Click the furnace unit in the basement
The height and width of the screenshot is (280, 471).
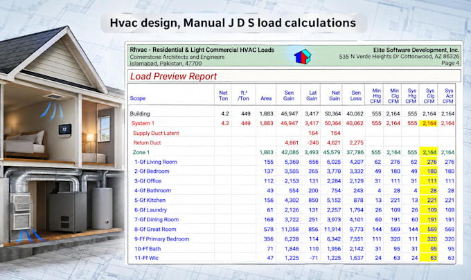[x=68, y=212]
